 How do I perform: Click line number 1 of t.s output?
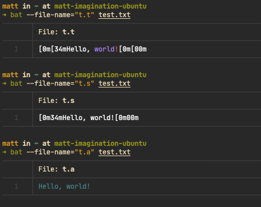(x=17, y=118)
